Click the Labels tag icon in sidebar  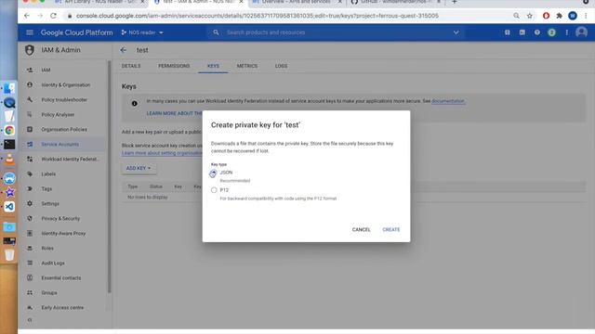30,173
